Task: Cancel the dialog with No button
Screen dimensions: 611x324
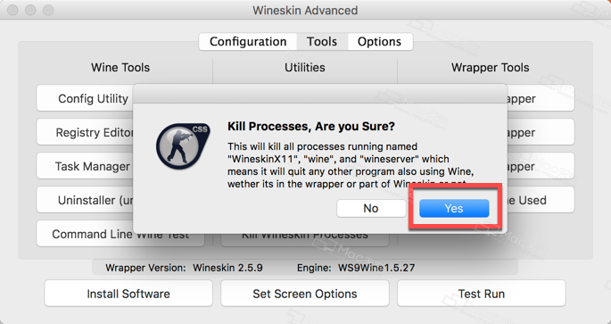Action: pos(371,208)
